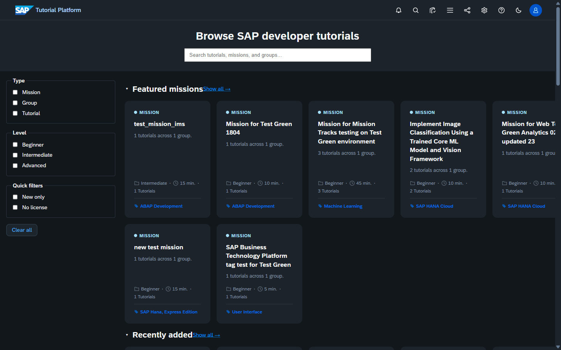
Task: Enable the Advanced level filter
Action: pyautogui.click(x=15, y=166)
